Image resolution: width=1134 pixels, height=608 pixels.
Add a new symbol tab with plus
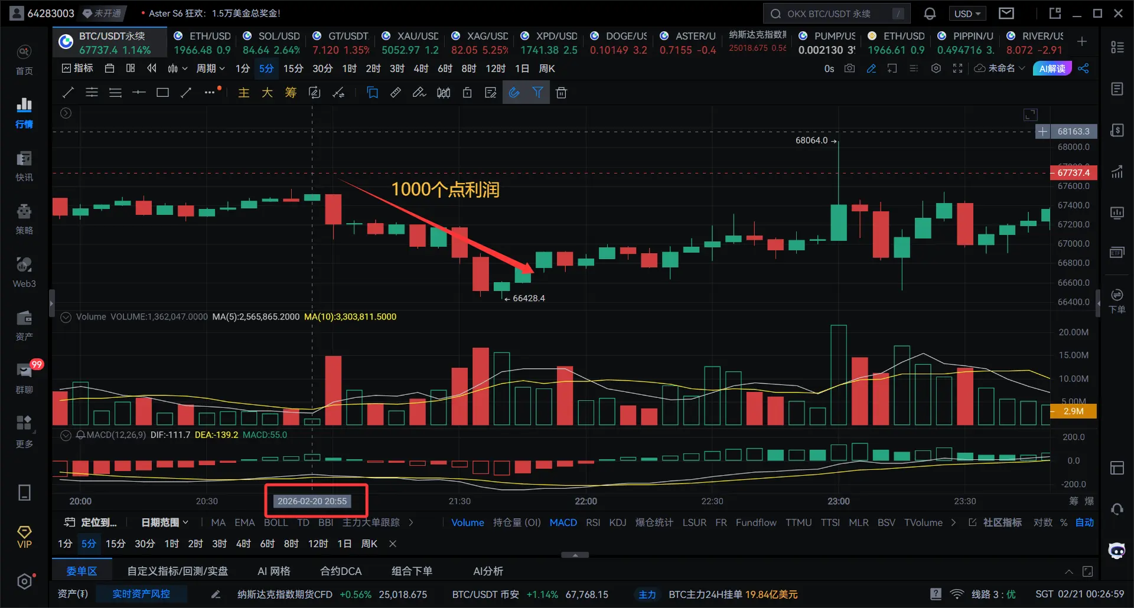(1082, 41)
